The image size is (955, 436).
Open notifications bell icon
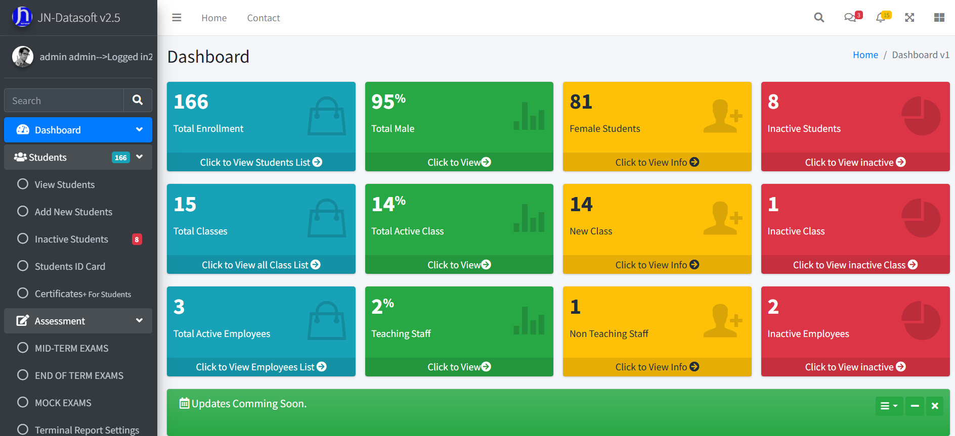[881, 18]
